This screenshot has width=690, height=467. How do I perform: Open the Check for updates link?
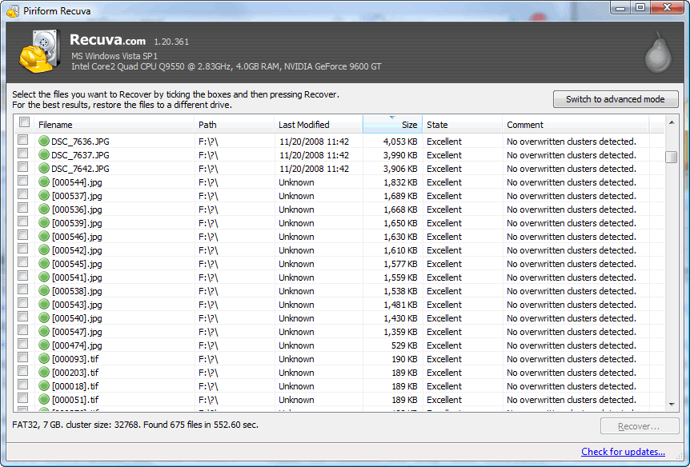click(623, 452)
